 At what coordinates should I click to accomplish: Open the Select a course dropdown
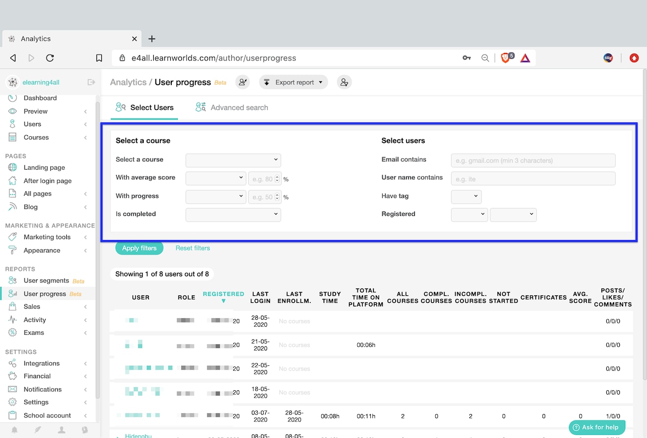233,160
